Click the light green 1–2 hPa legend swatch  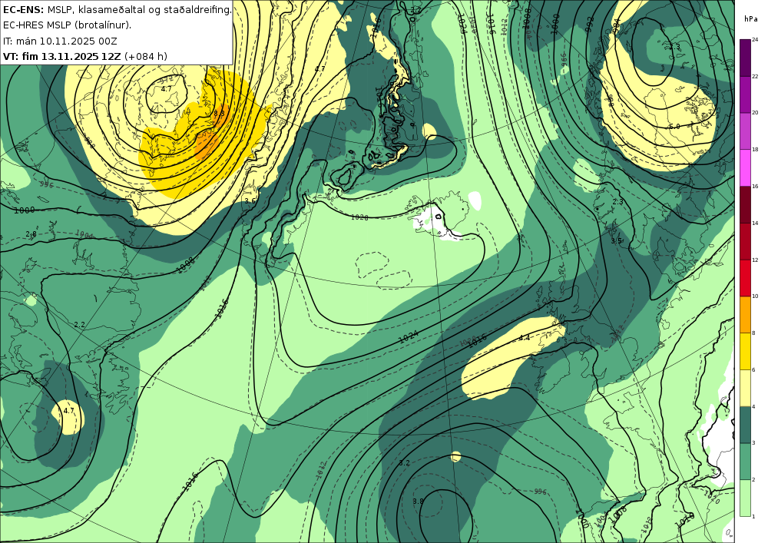click(745, 498)
